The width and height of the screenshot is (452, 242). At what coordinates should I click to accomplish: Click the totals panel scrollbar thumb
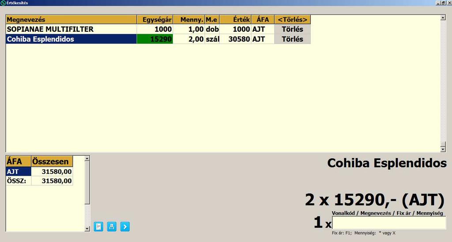pyautogui.click(x=87, y=183)
